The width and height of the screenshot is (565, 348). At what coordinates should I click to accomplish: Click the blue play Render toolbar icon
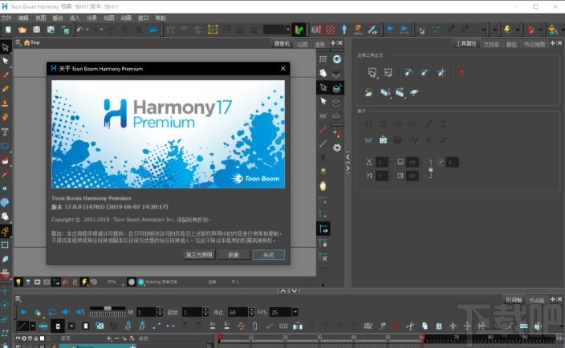pos(390,29)
